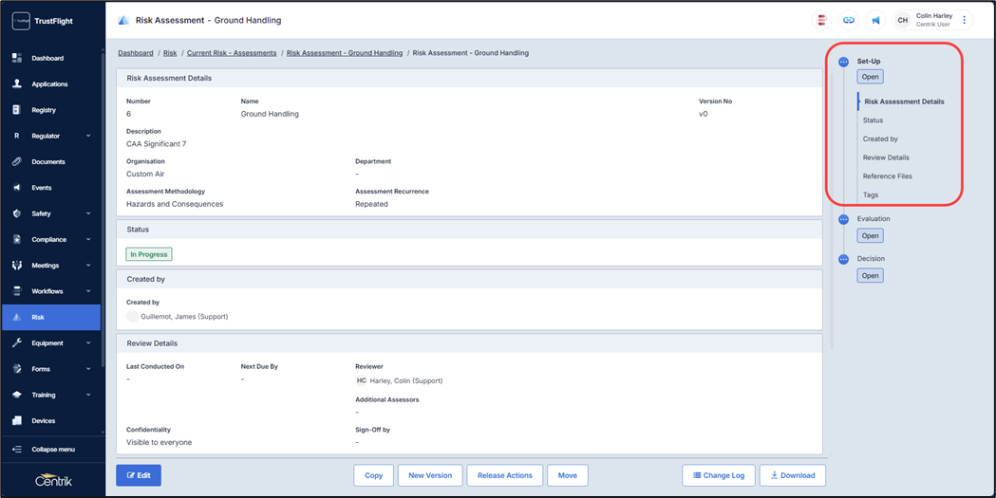Click the Registry icon in sidebar
The image size is (996, 498).
[17, 110]
